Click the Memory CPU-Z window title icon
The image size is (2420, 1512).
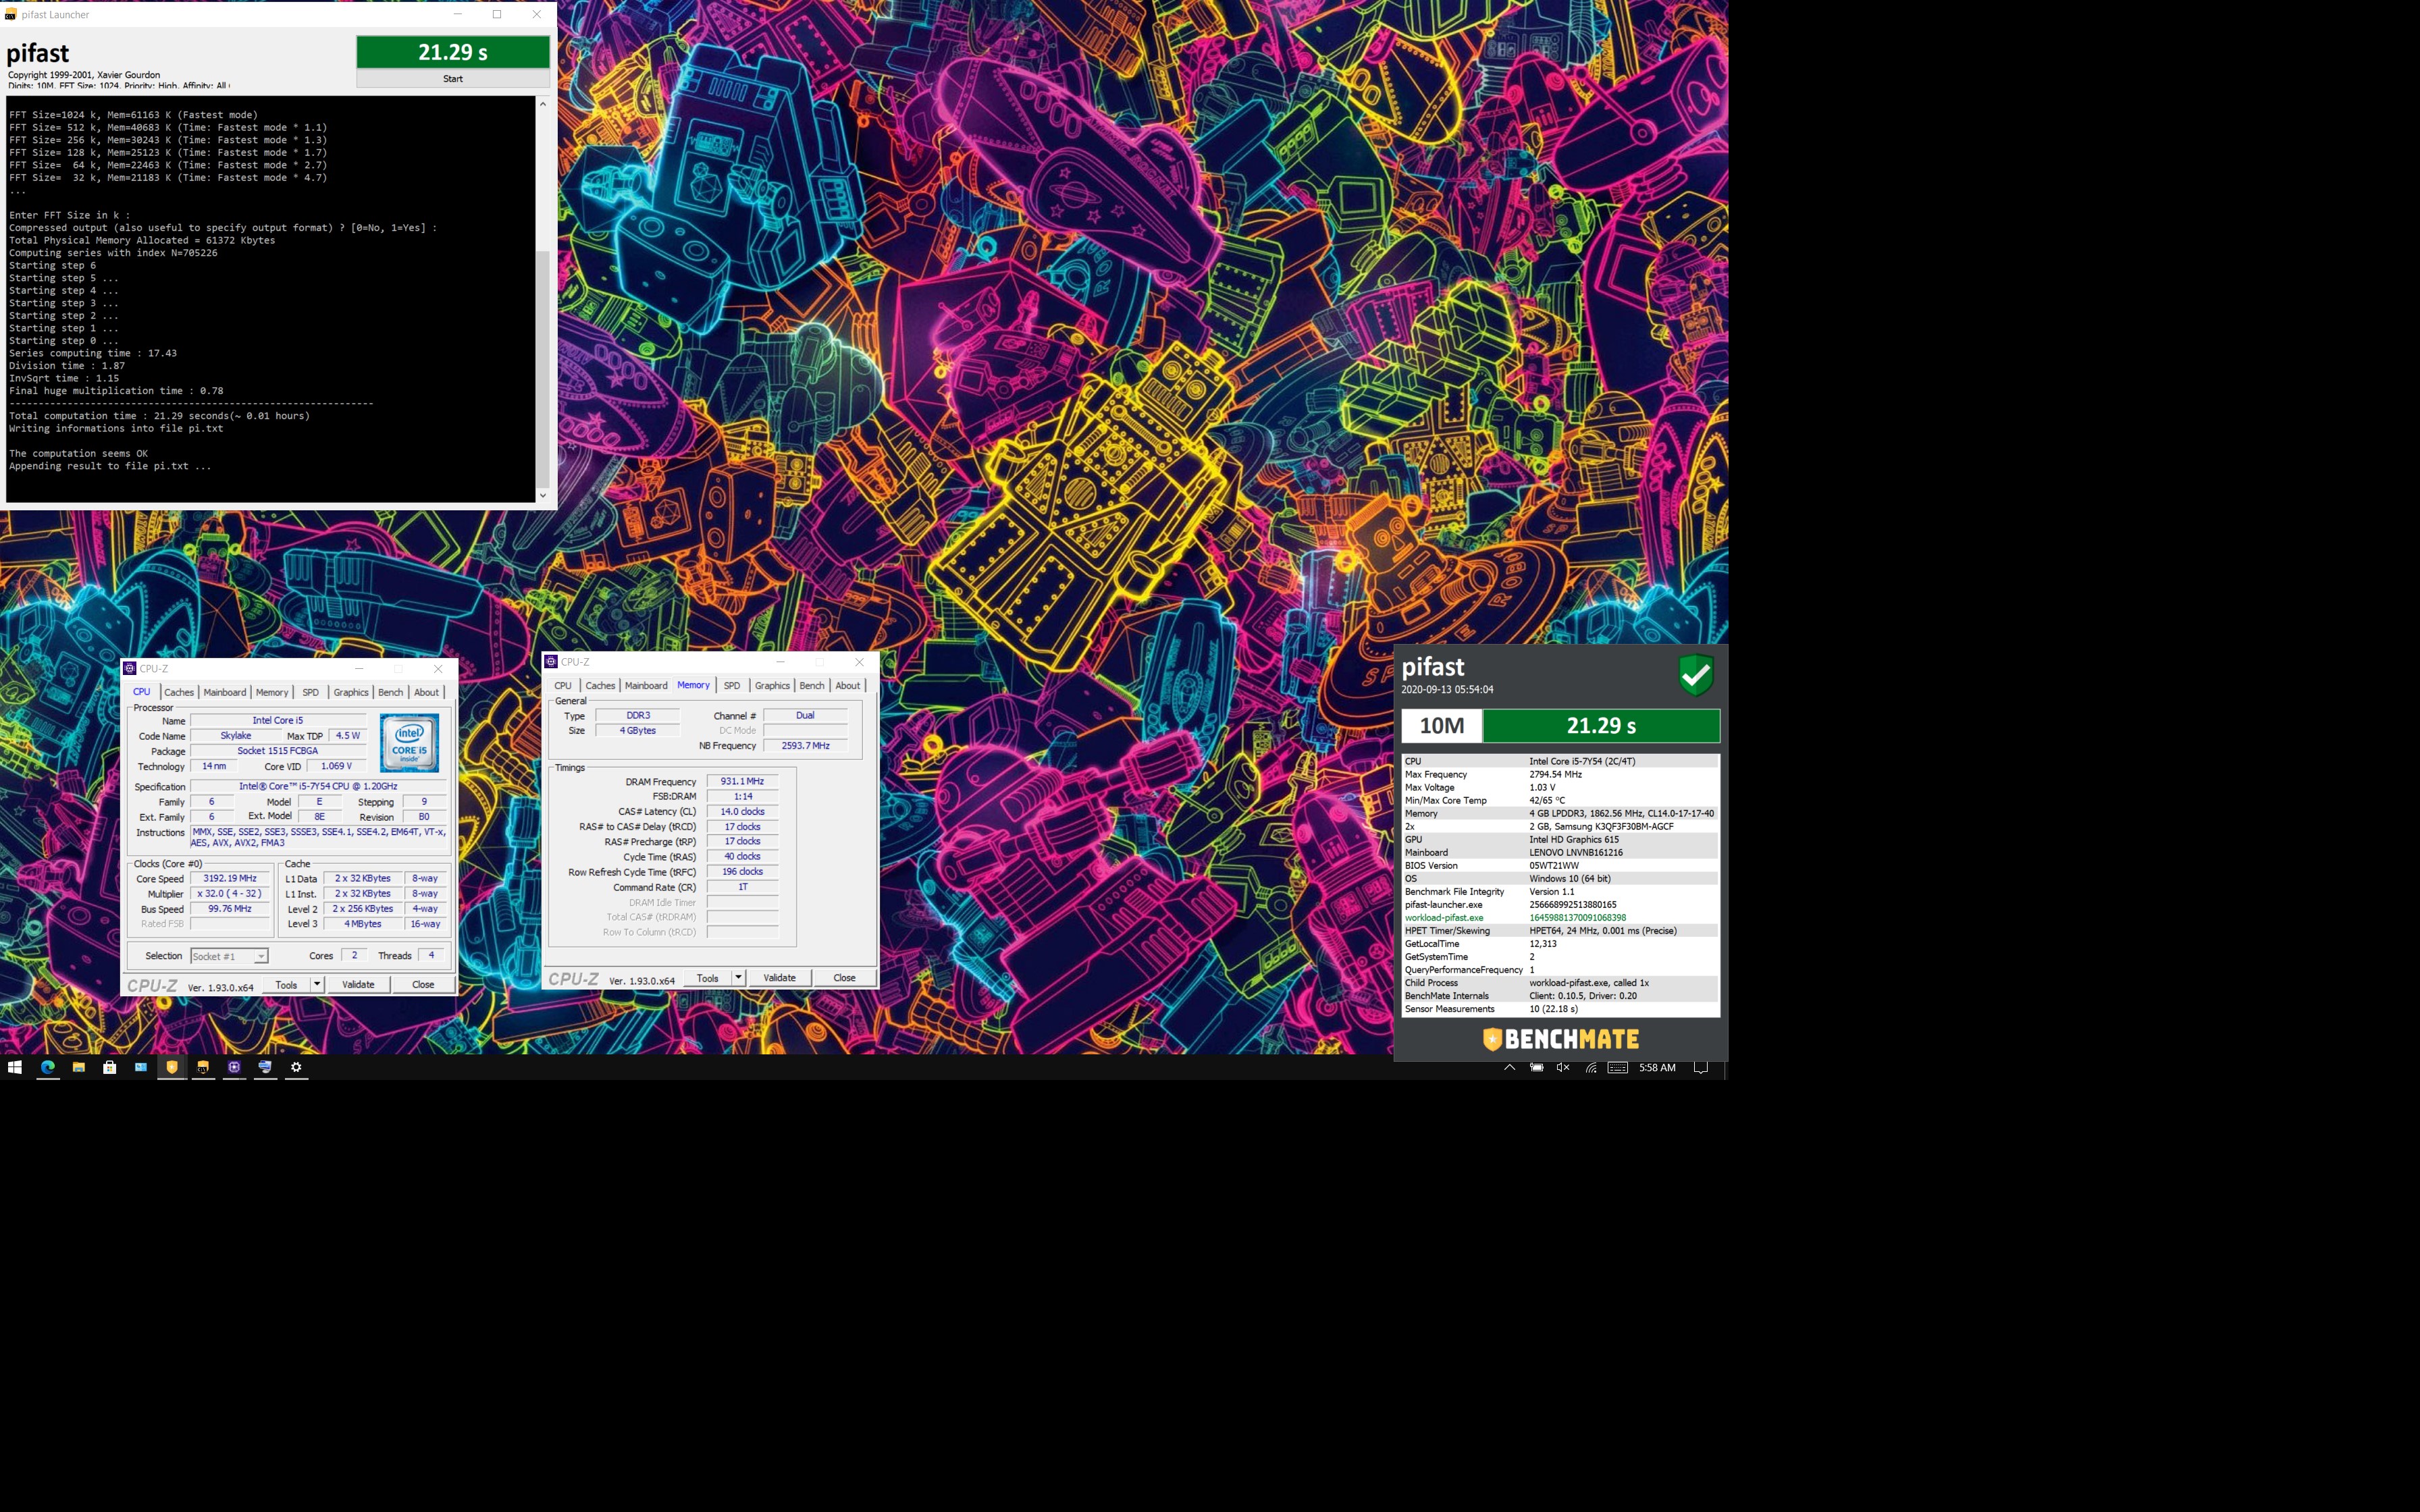click(x=551, y=661)
